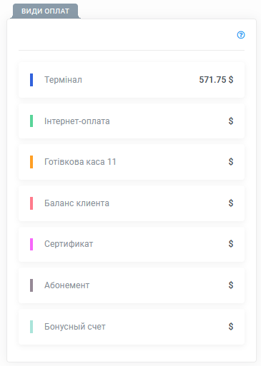Click the blue color bar beside Термінал

click(31, 80)
